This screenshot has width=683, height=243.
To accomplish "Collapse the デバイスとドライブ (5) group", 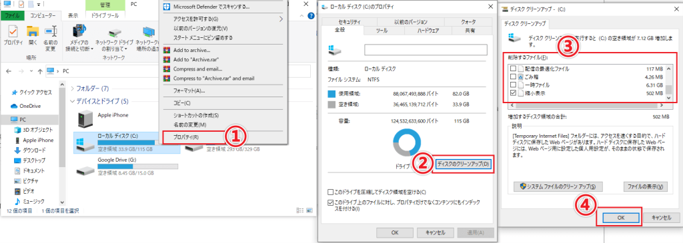I will click(73, 101).
